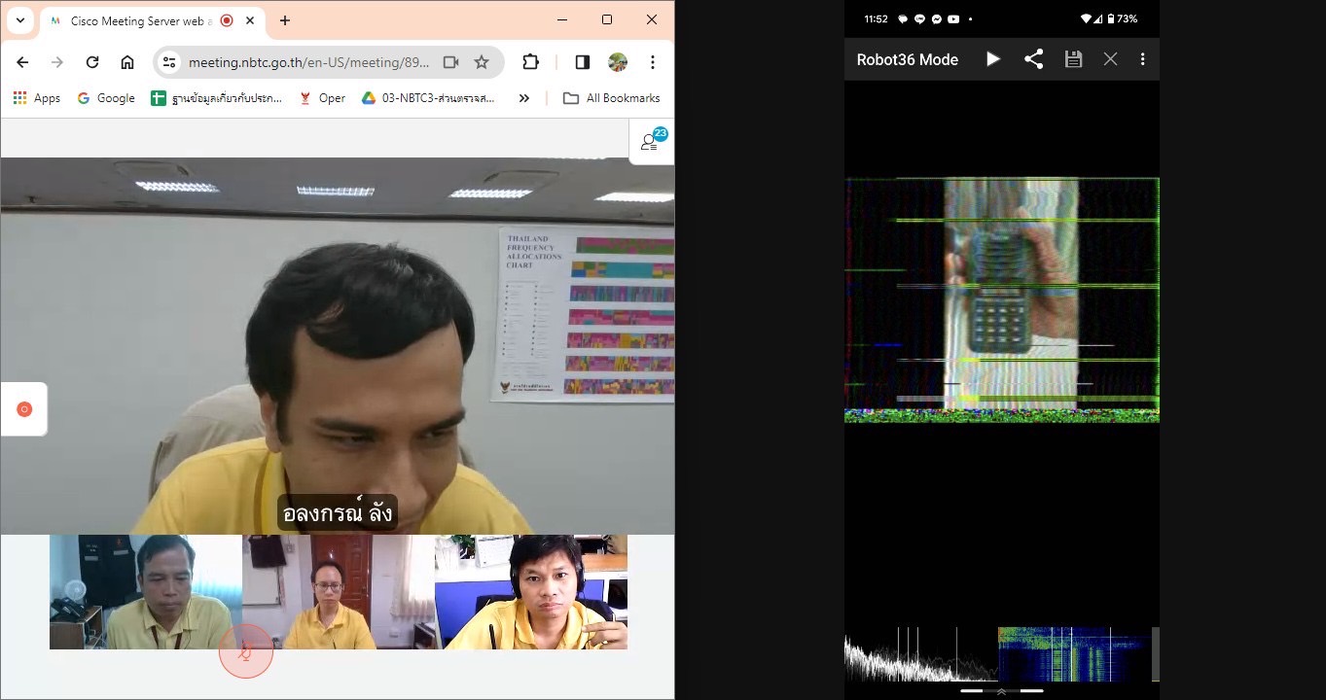
Task: Click the Robot36 Mode title
Action: (x=907, y=59)
